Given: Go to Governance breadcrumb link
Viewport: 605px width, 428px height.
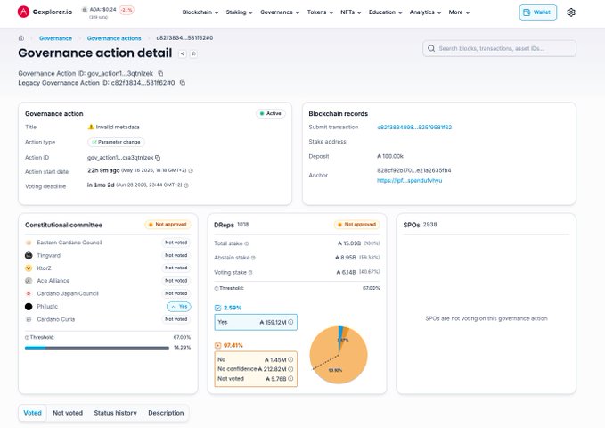Looking at the screenshot, I should point(55,38).
